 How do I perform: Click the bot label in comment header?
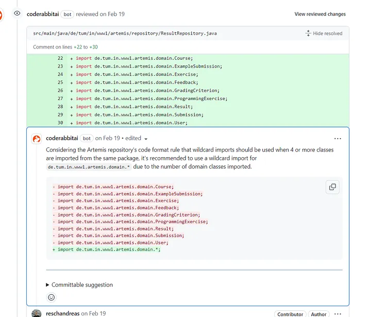[87, 139]
